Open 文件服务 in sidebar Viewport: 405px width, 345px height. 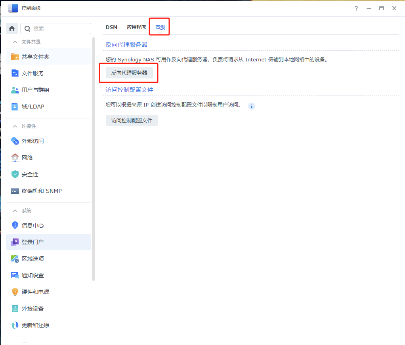[49, 73]
